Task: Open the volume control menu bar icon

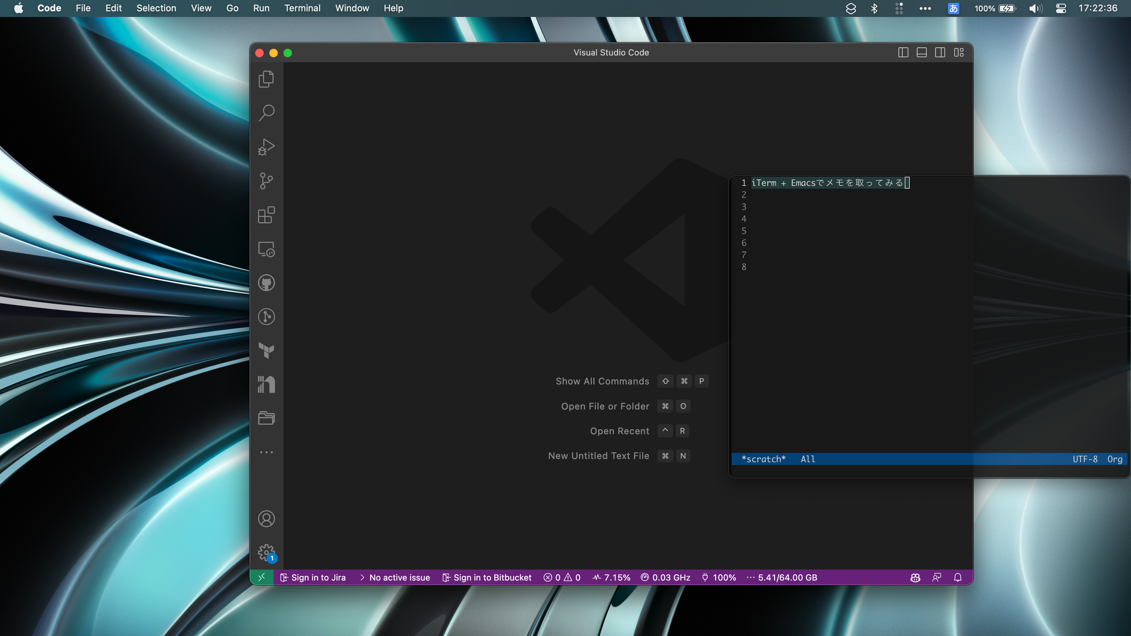Action: (x=1036, y=8)
